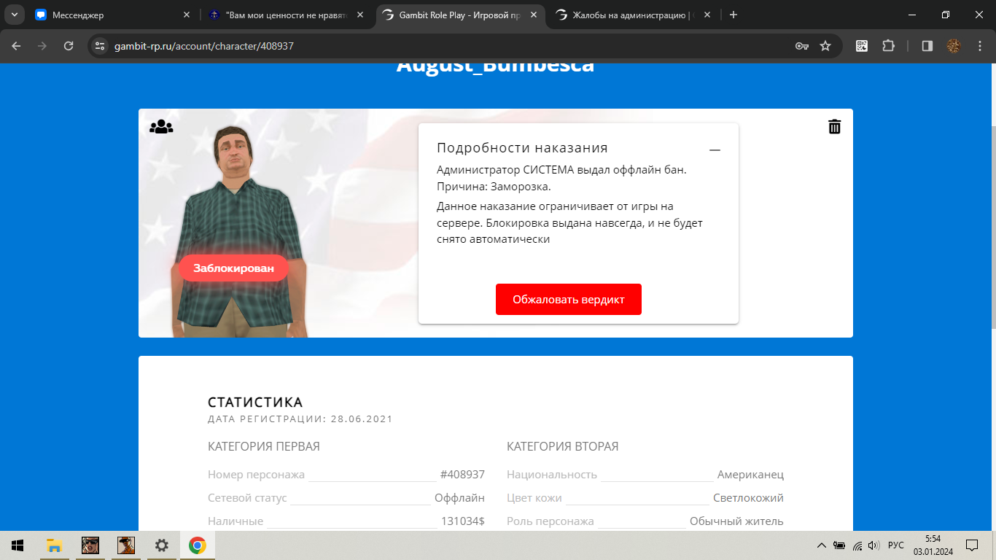Open a new browser tab
The image size is (996, 560).
734,15
